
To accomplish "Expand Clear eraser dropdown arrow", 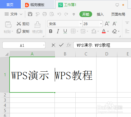I will (x=119, y=31).
